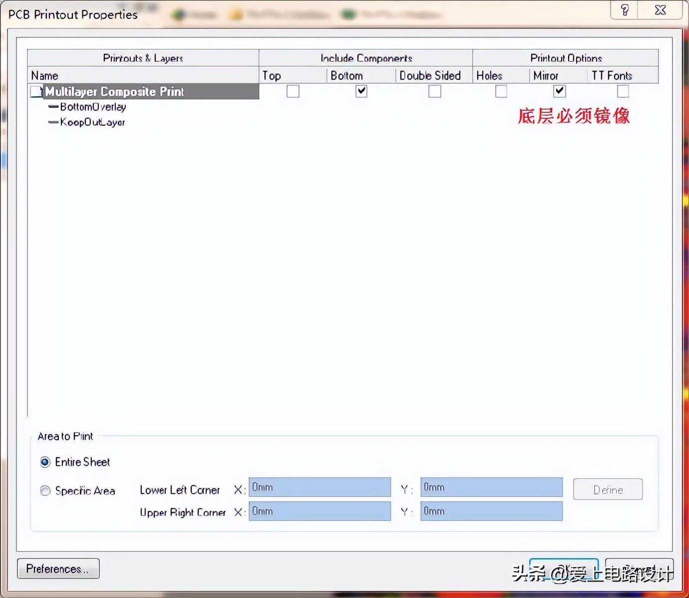The width and height of the screenshot is (689, 598).
Task: Tick the Double Sided checkbox
Action: click(x=435, y=91)
